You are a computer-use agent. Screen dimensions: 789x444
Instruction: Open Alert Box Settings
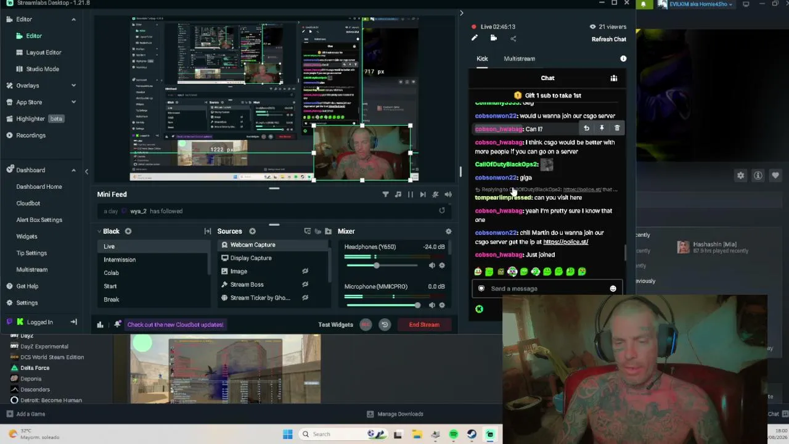coord(39,220)
